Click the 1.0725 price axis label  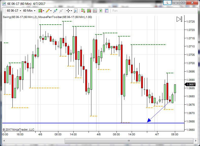[191, 22]
